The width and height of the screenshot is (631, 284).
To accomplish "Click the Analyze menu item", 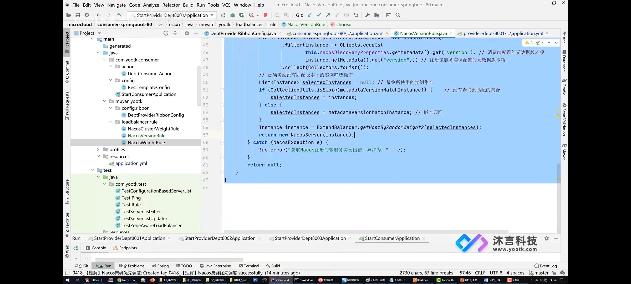I will point(150,5).
